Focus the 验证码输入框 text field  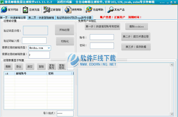[x=34, y=40]
